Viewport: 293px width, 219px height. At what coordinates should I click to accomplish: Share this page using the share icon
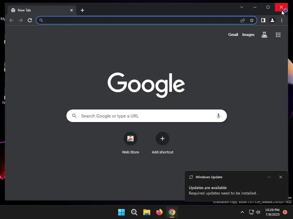(243, 20)
